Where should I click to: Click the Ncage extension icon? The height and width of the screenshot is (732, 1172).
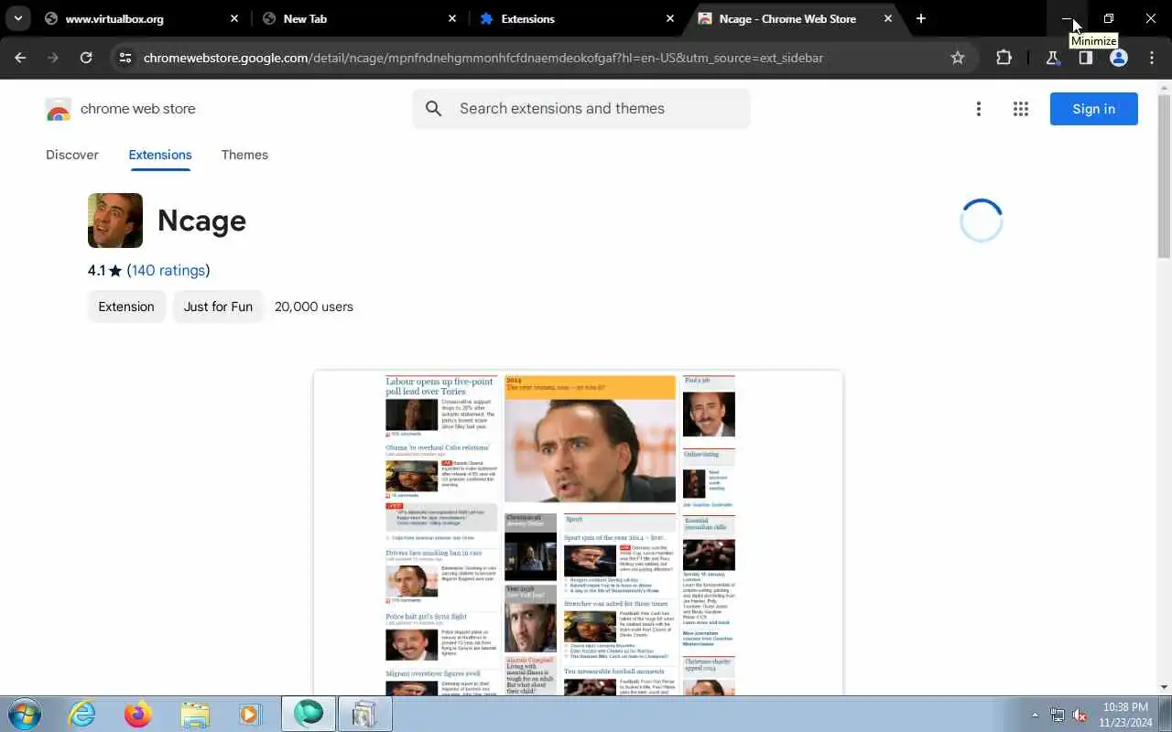(115, 221)
